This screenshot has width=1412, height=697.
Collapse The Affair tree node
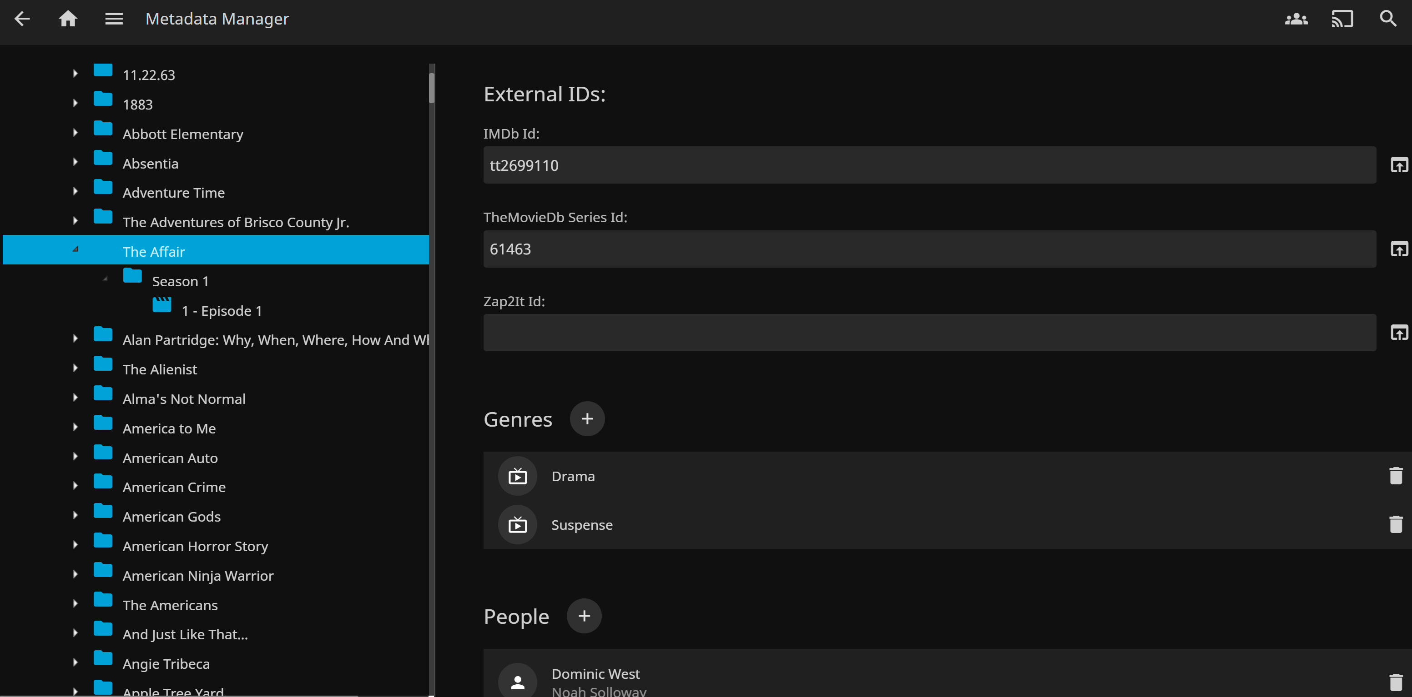point(76,249)
